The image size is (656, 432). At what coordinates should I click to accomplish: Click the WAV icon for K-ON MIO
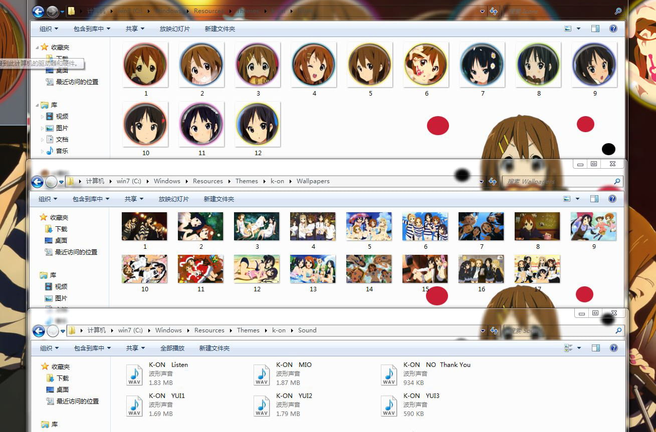pos(261,374)
